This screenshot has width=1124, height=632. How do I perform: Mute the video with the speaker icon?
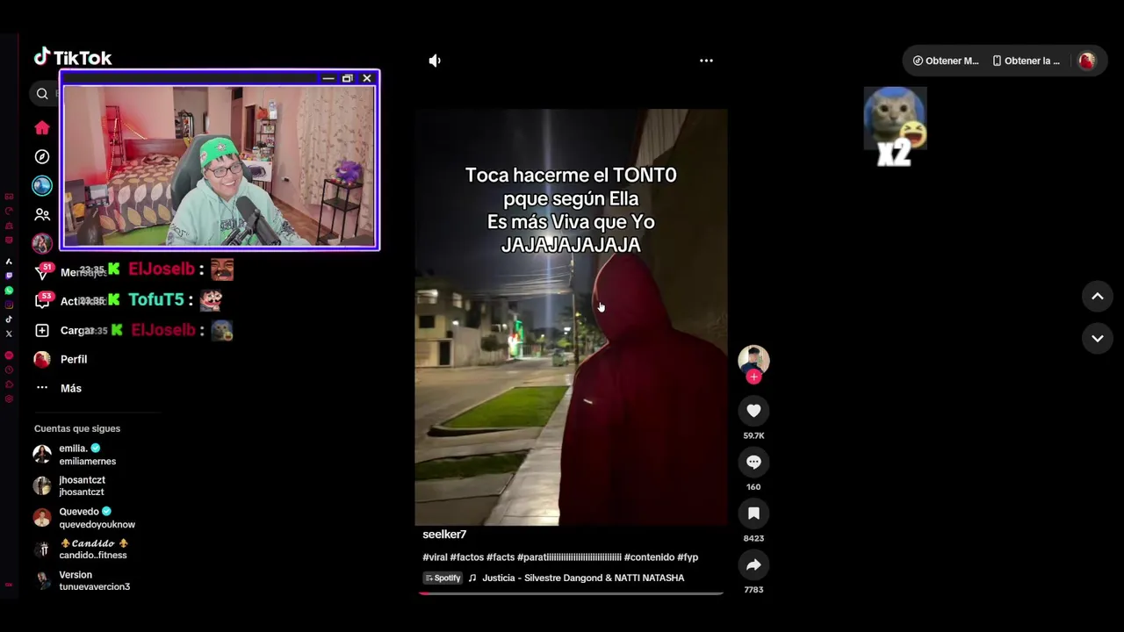(435, 61)
